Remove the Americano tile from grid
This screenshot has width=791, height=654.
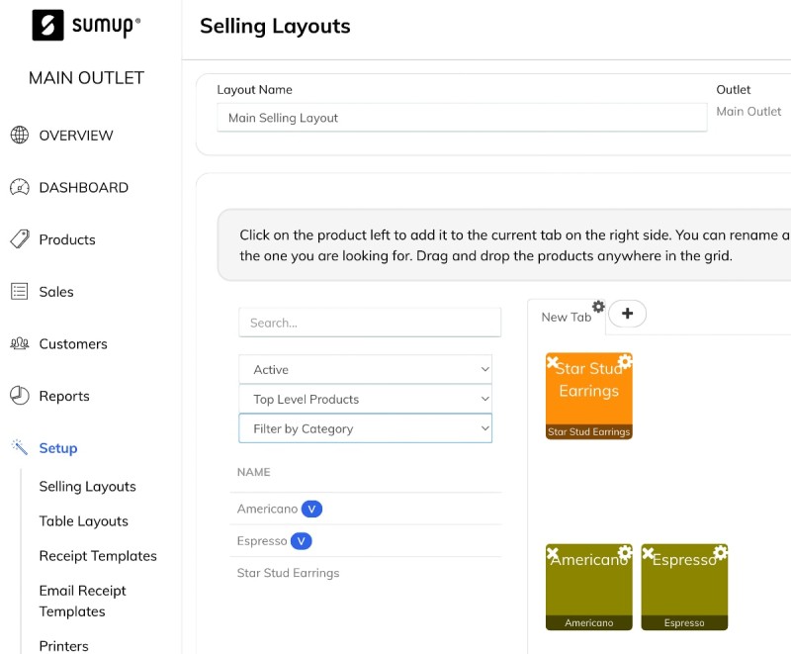[553, 552]
